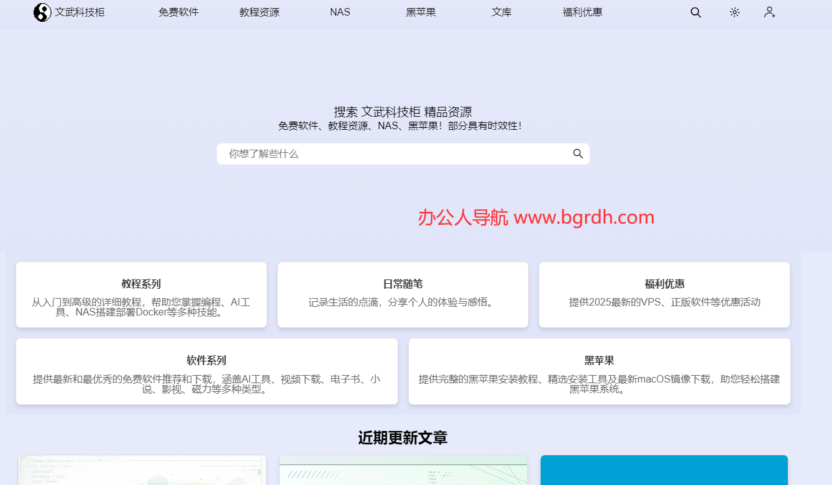Screen dimensions: 832x485
Task: Open the middle green article thumbnail
Action: pyautogui.click(x=403, y=470)
